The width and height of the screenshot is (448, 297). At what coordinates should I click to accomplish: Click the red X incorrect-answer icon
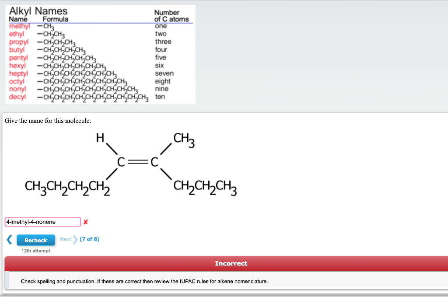tap(86, 222)
